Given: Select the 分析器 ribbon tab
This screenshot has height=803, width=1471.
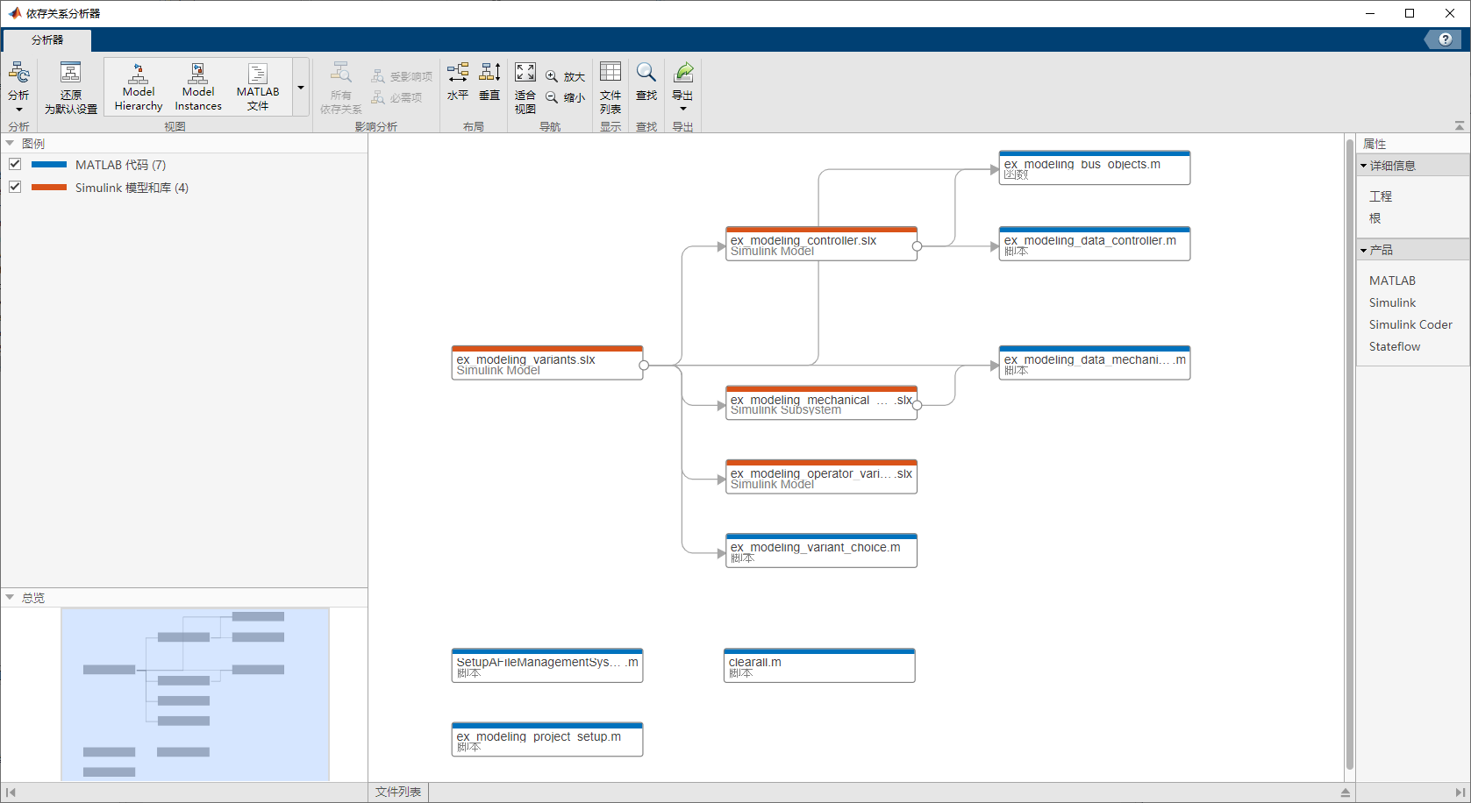Looking at the screenshot, I should click(x=46, y=39).
